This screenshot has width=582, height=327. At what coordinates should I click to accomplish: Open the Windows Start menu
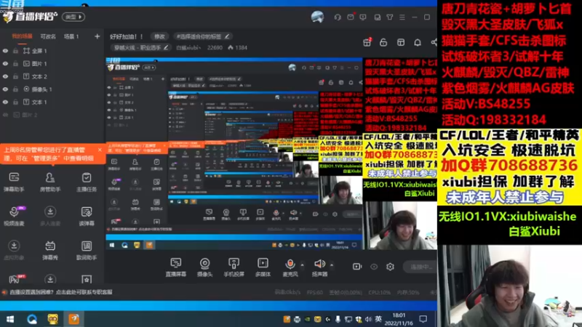click(10, 319)
